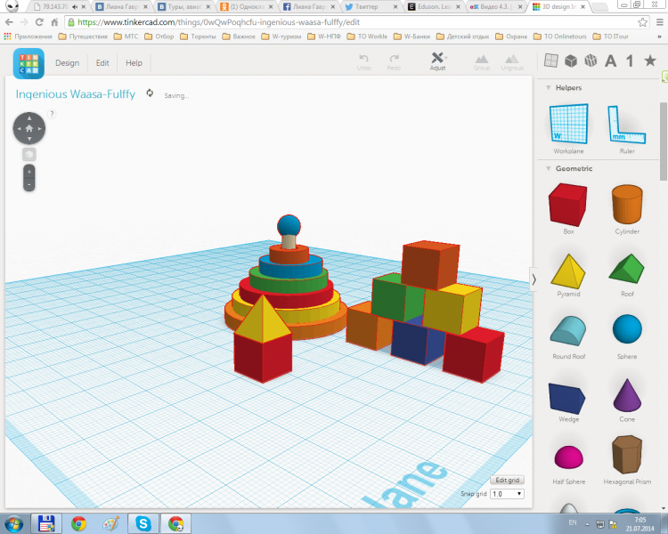Click the view help question mark
This screenshot has height=534, width=668.
tap(52, 114)
